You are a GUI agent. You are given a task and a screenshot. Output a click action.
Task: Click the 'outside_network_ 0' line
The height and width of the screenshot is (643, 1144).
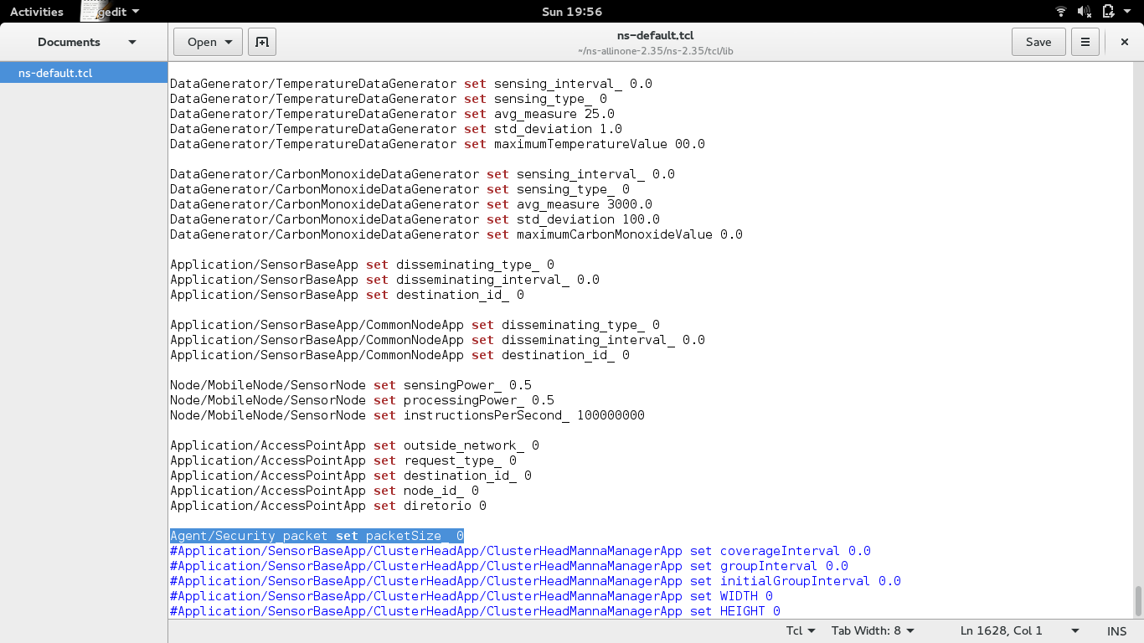[354, 445]
